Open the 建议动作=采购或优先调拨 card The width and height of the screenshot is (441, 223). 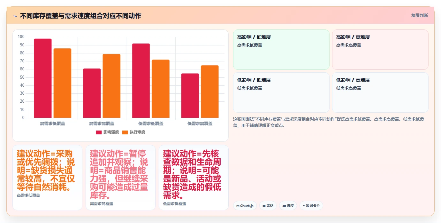coord(47,178)
